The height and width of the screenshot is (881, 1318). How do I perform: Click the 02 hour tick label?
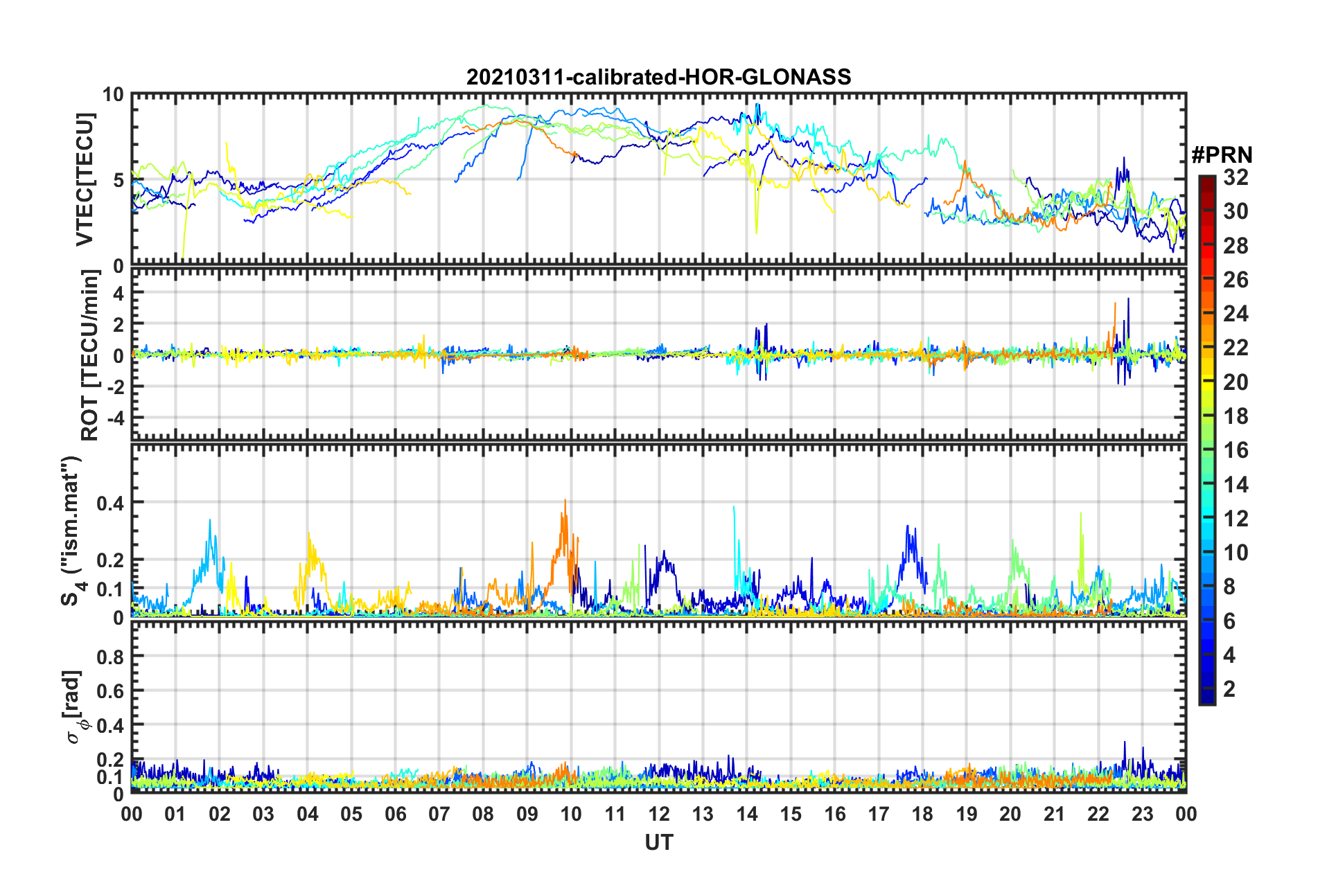pyautogui.click(x=220, y=814)
